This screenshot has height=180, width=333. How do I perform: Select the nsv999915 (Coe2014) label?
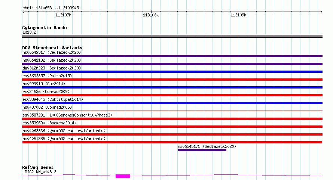click(44, 84)
